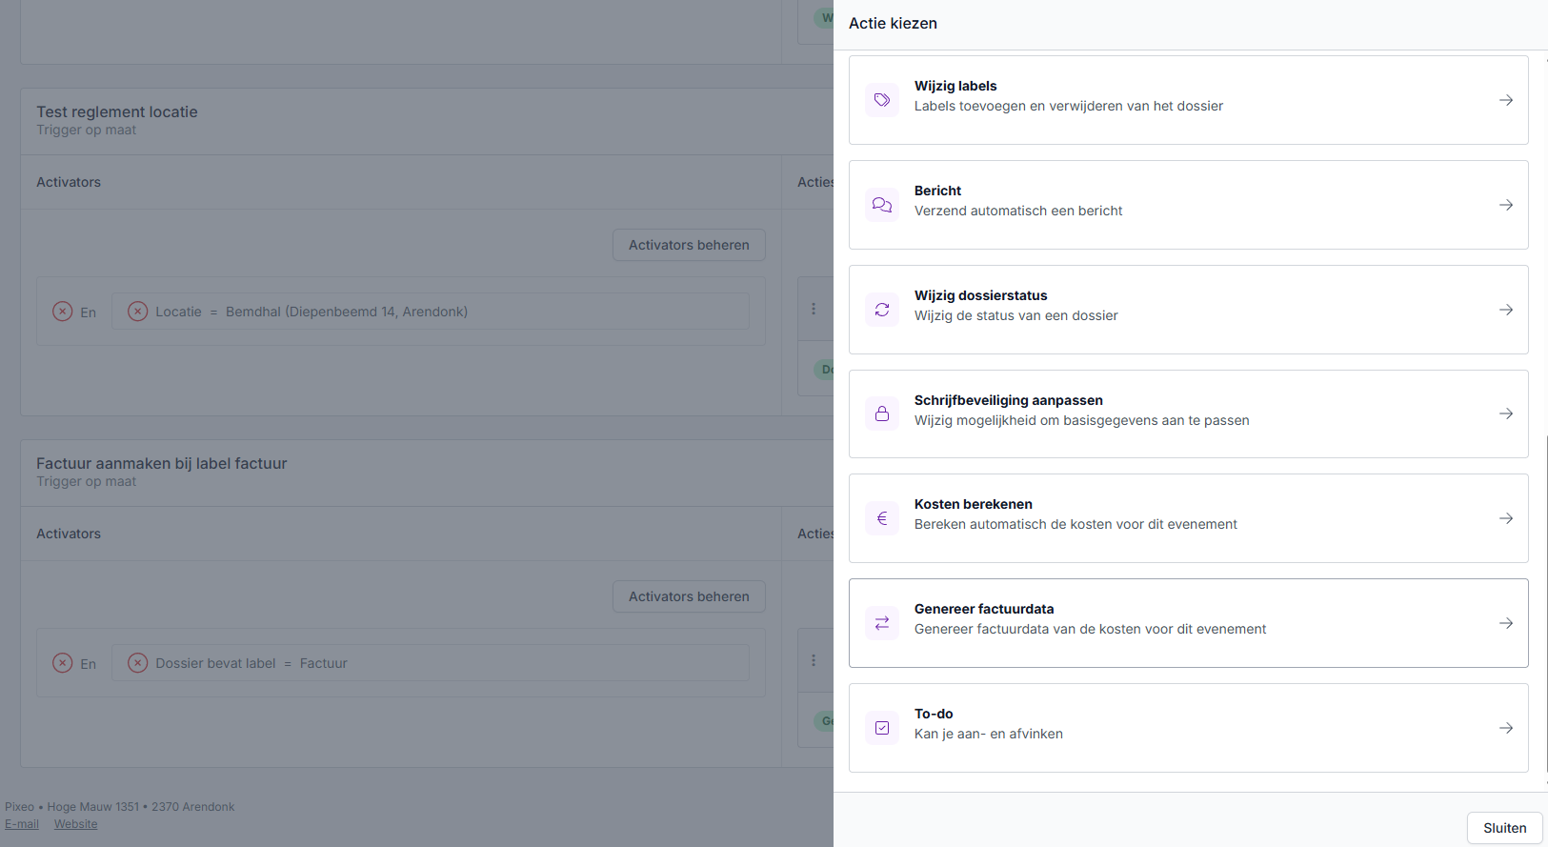Open the Kosten berekenen arrow
The height and width of the screenshot is (847, 1548).
click(1506, 518)
